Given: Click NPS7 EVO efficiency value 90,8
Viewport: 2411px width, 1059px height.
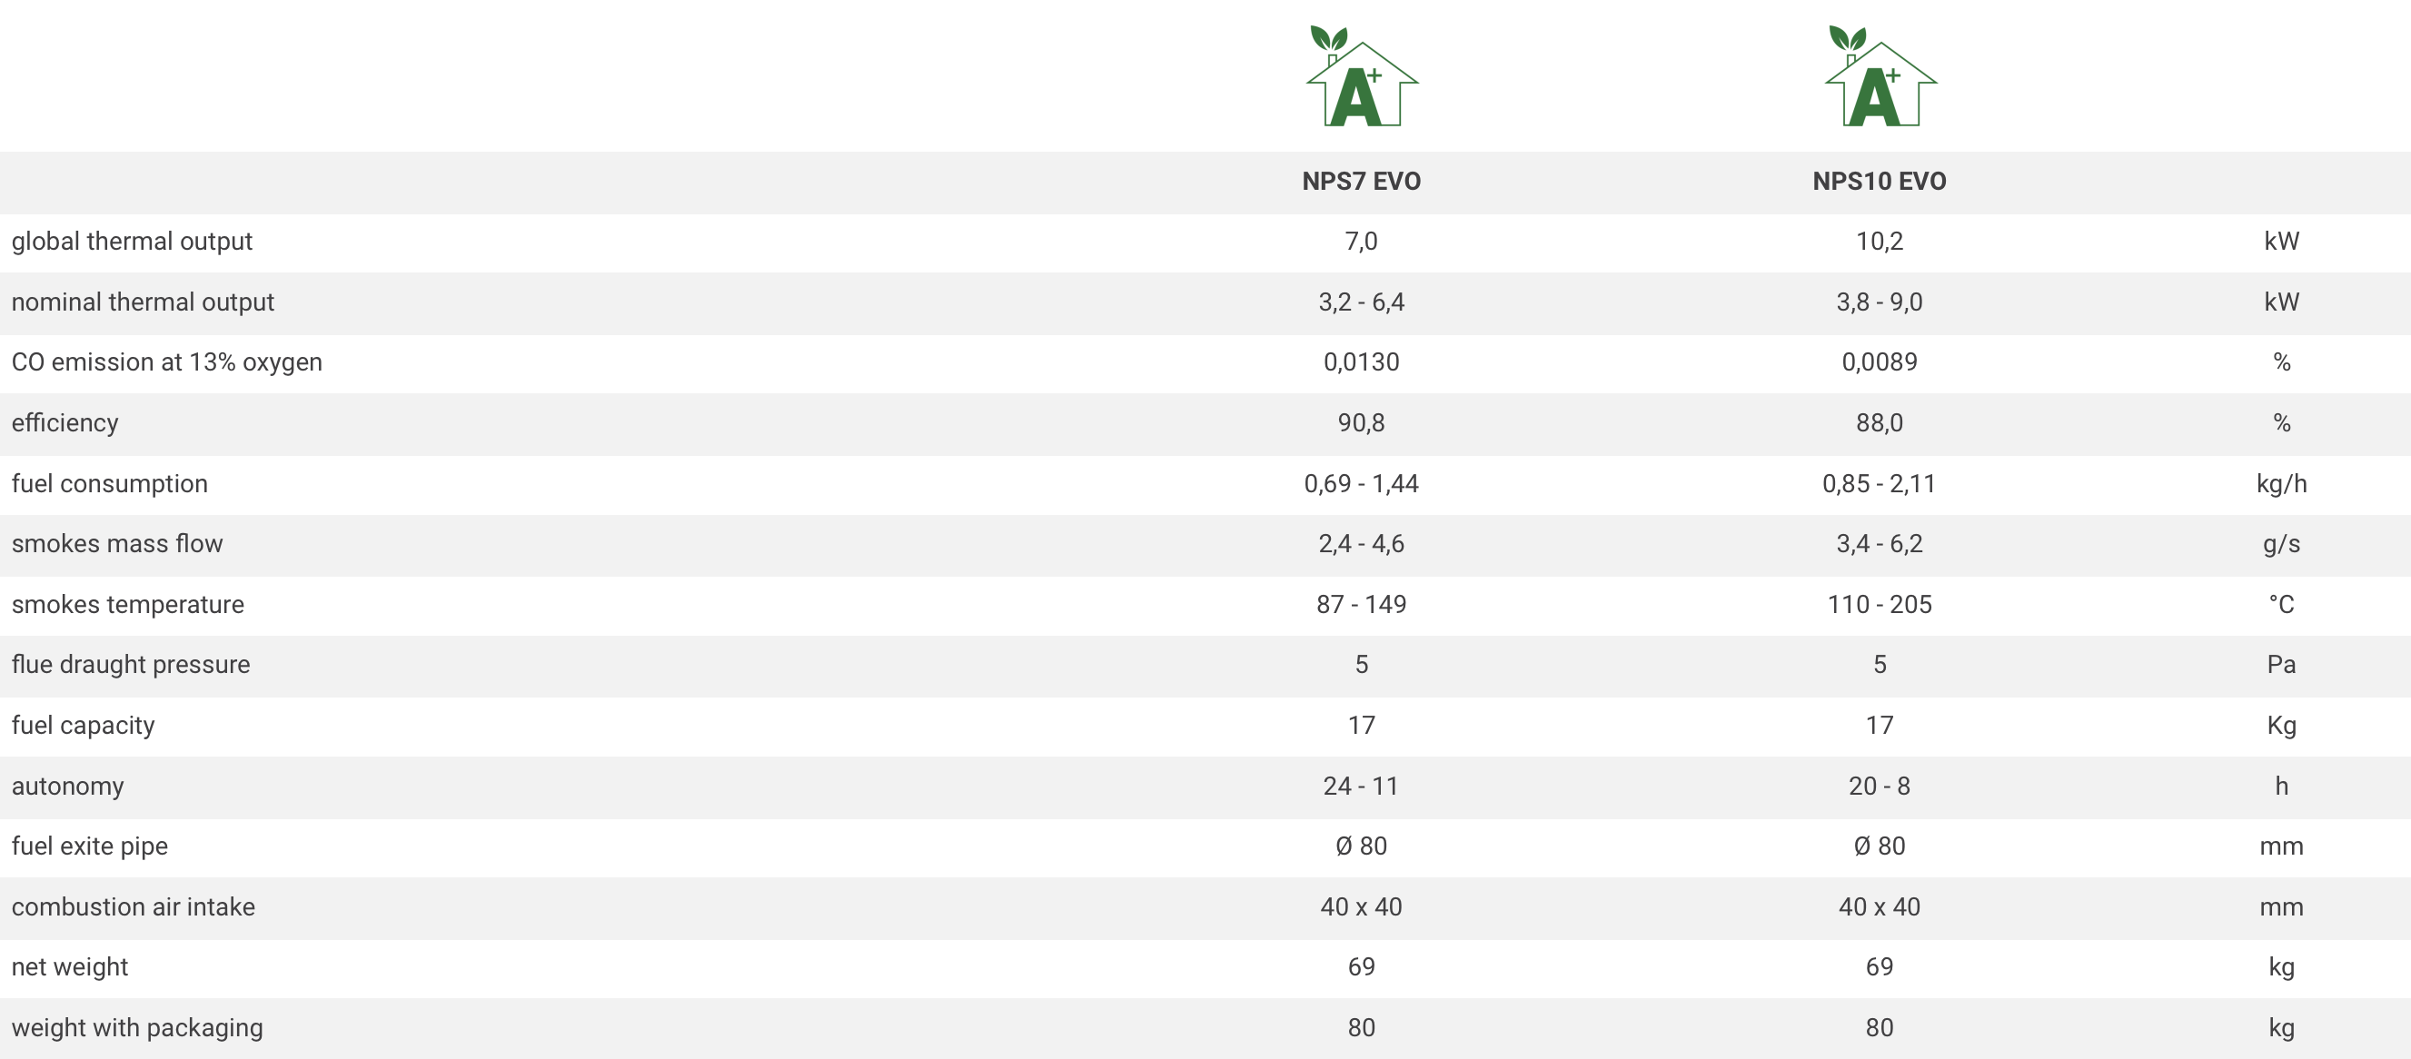Looking at the screenshot, I should tap(1361, 423).
